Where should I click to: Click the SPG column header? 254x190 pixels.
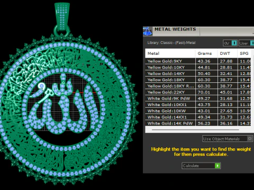[x=244, y=53]
